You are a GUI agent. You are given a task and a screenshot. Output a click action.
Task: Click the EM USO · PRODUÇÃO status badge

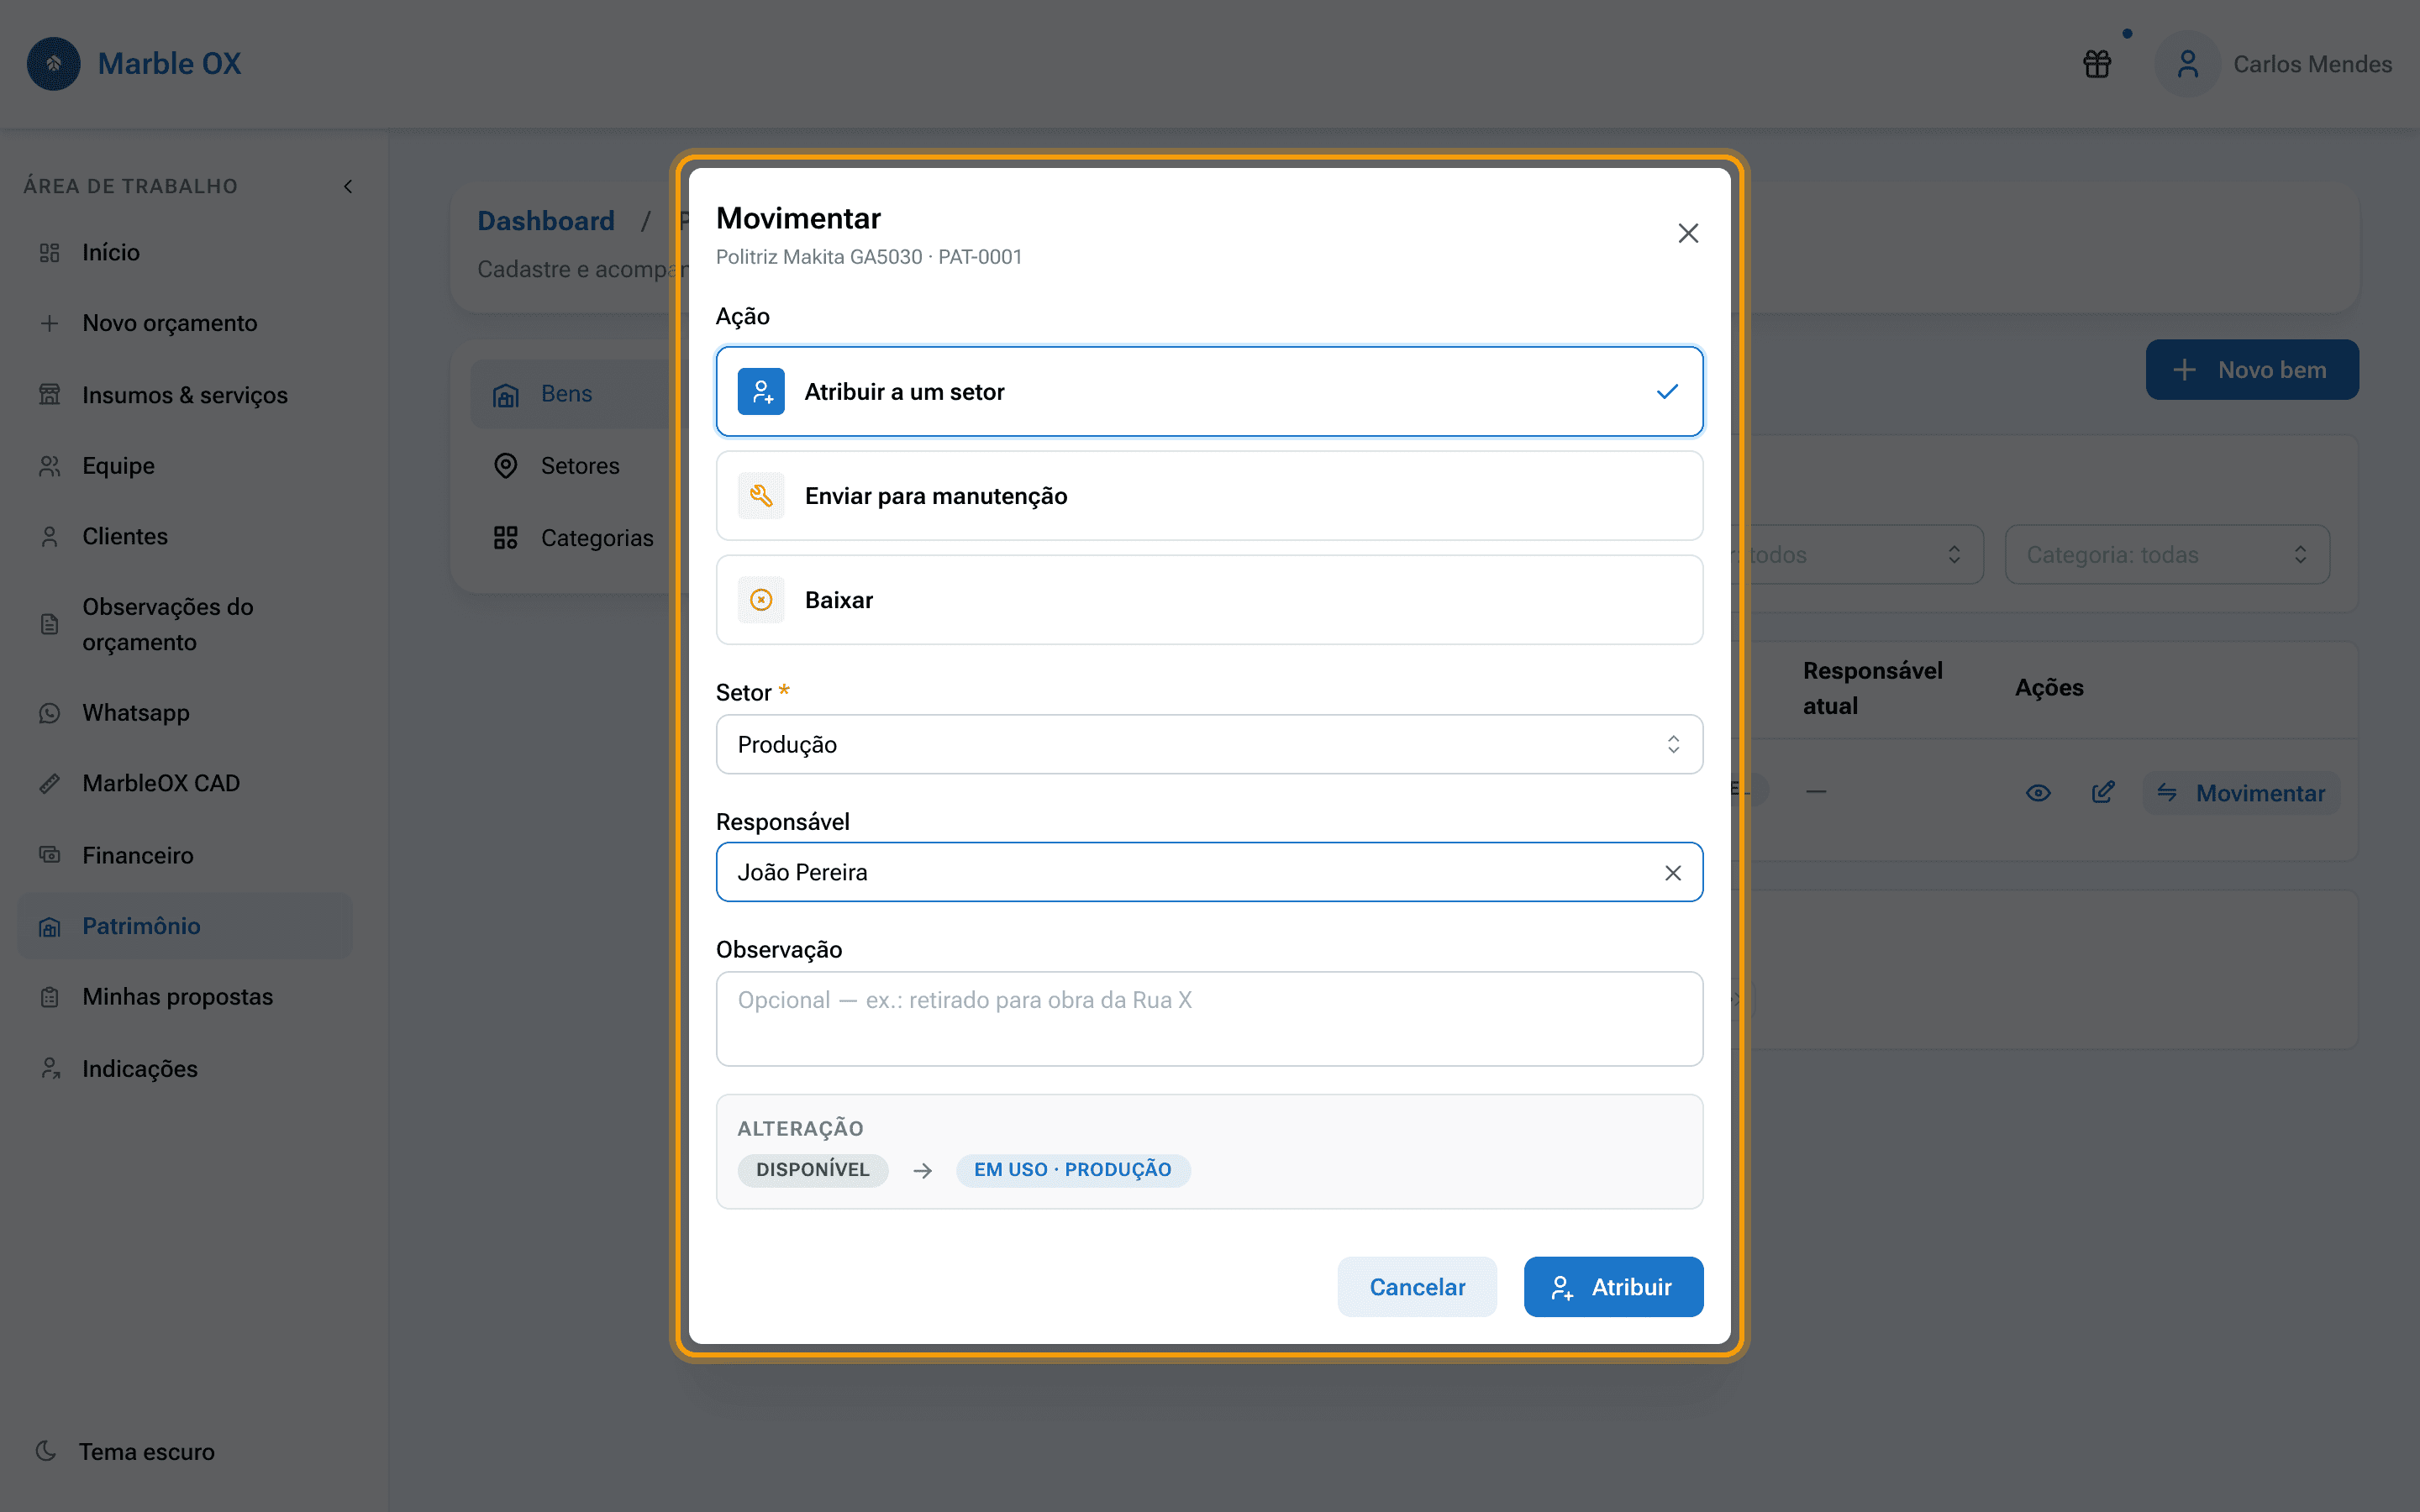[x=1073, y=1170]
